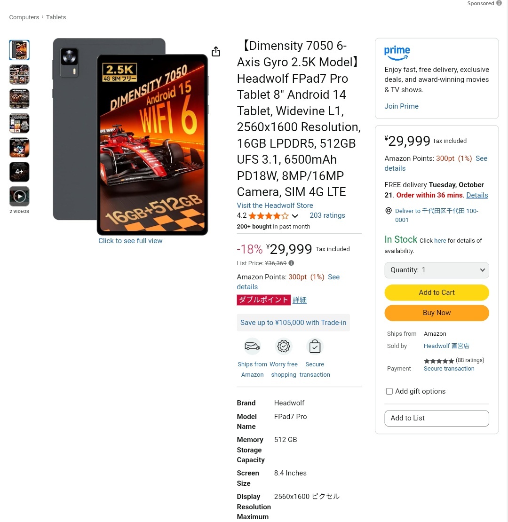Expand the star rating breakdown chevron
The image size is (508, 522).
tap(295, 216)
